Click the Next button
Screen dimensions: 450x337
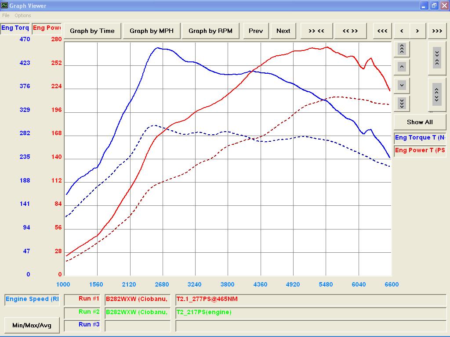tap(283, 31)
